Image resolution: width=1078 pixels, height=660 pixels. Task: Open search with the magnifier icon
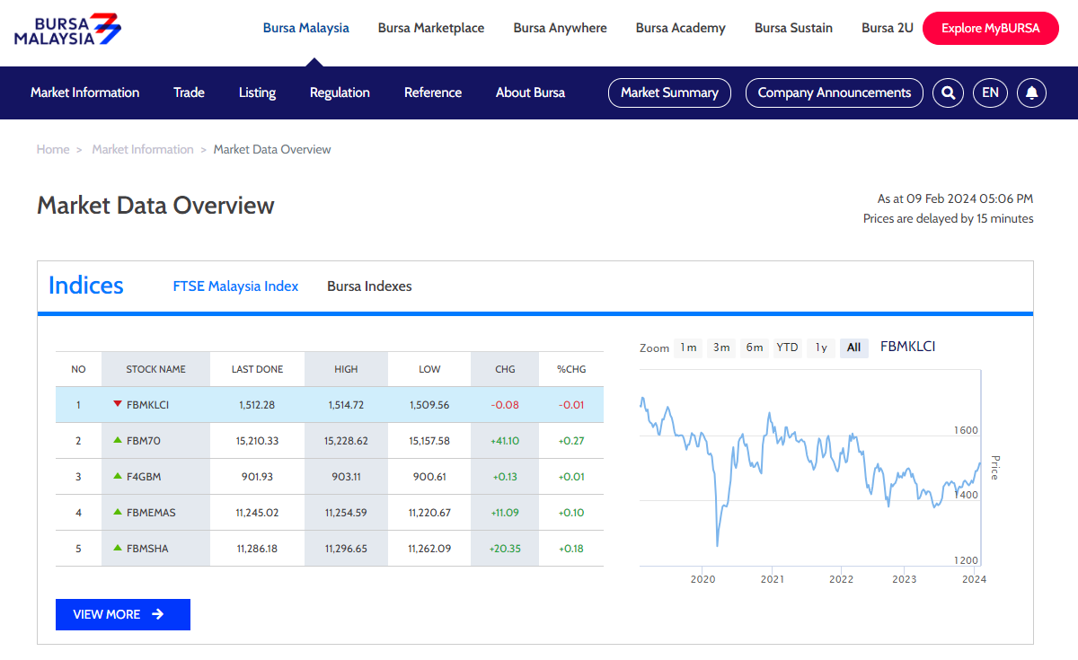[948, 92]
